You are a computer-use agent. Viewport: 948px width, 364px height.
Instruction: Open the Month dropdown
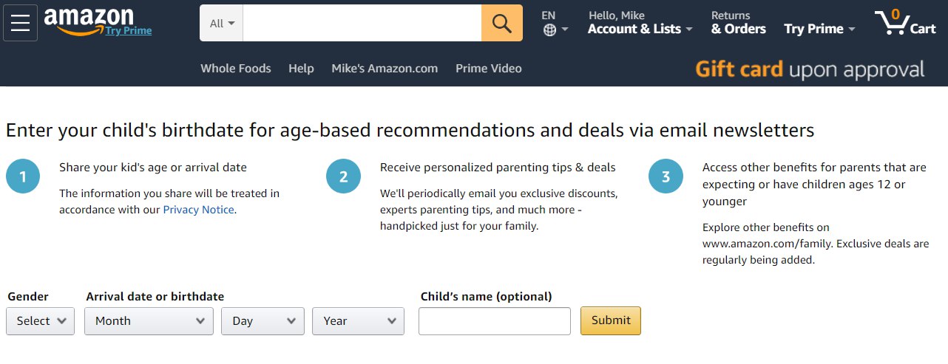pyautogui.click(x=149, y=321)
